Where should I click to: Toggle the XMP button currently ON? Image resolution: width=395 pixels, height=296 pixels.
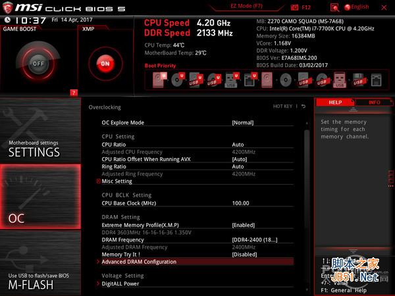(105, 64)
